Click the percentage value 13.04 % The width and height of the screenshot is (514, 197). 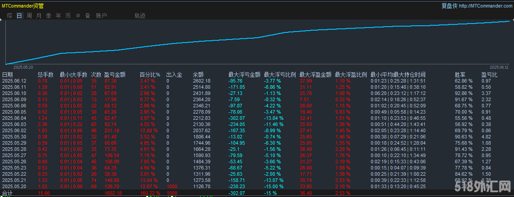pos(149,180)
